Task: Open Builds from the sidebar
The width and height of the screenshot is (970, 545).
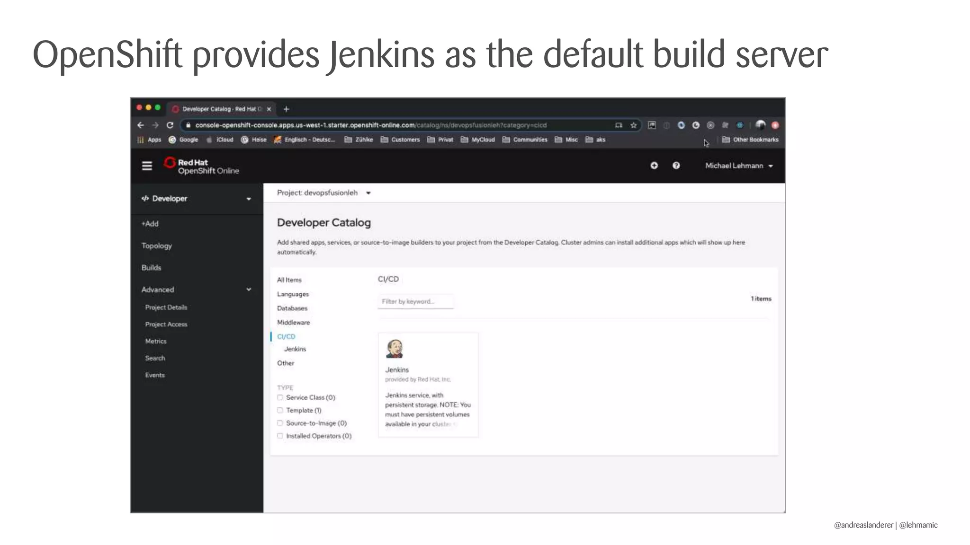Action: (x=151, y=268)
